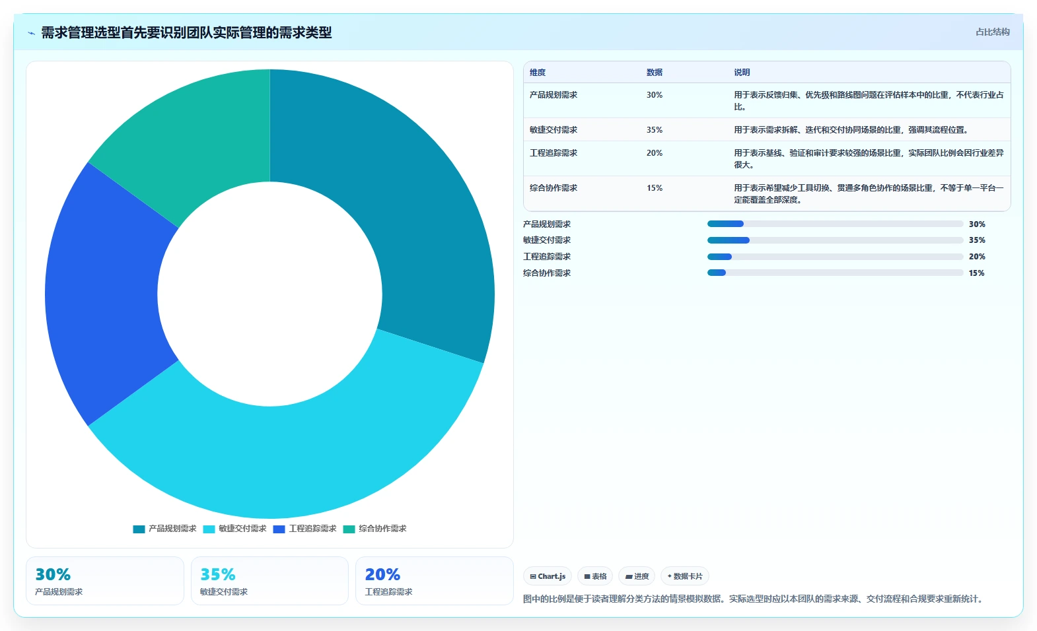This screenshot has height=631, width=1037.
Task: Toggle 敏捷交付需求 legend color swatch
Action: [209, 529]
